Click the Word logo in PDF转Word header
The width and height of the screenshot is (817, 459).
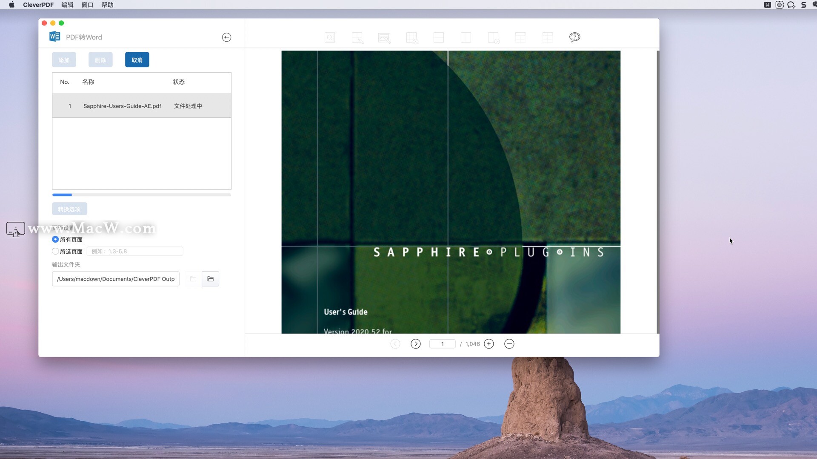click(54, 37)
